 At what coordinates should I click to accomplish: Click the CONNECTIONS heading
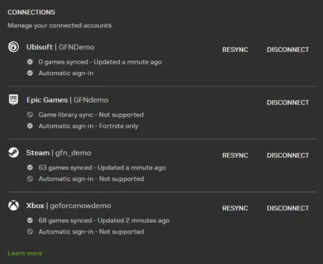[32, 12]
